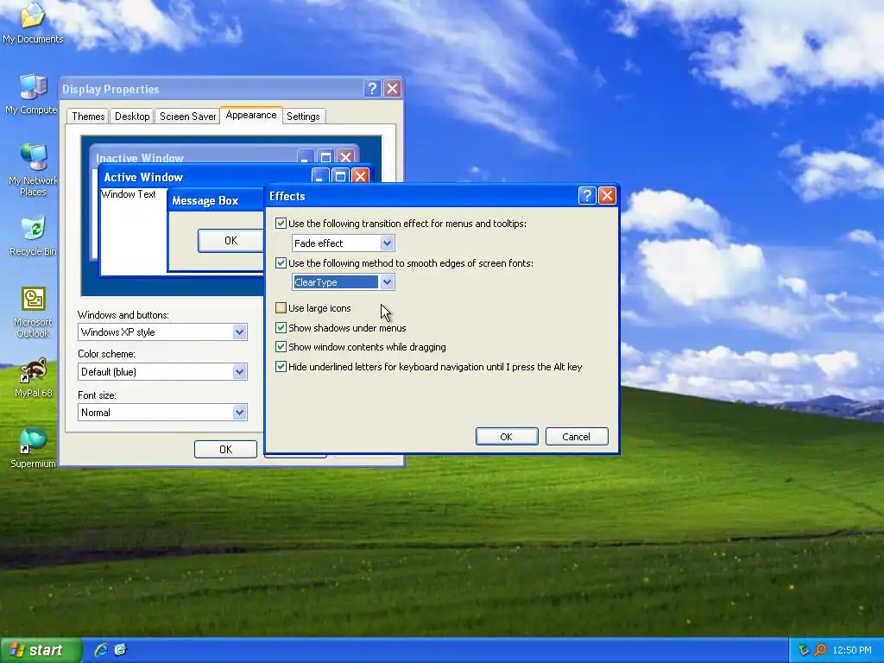Launch MyPal 68 desktop shortcut
The image size is (884, 663).
point(33,378)
